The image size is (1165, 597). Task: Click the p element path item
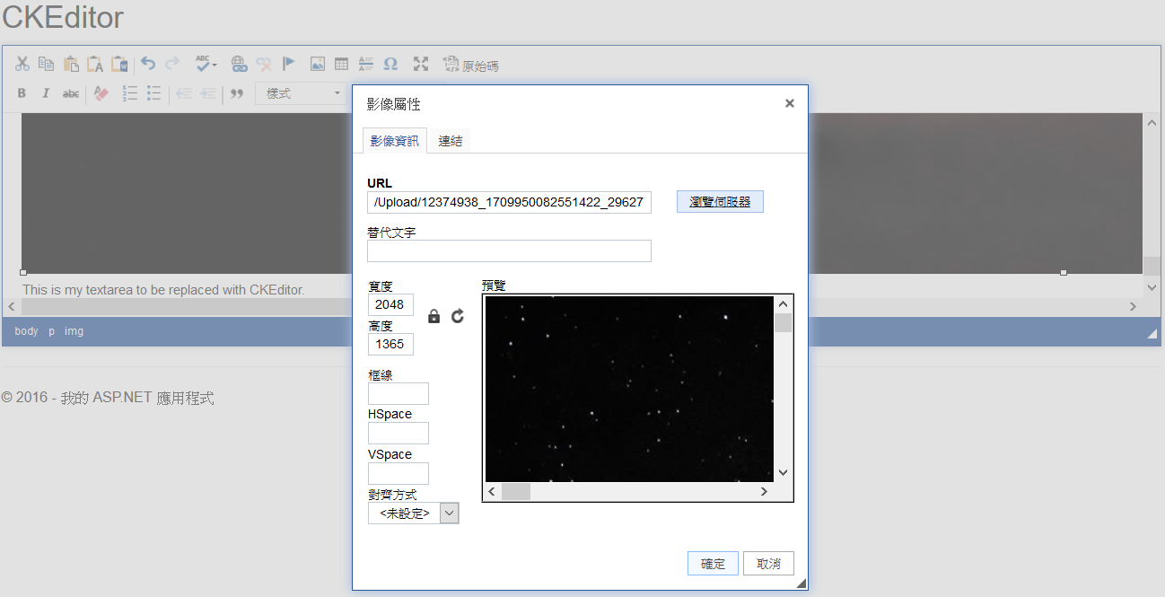point(52,331)
